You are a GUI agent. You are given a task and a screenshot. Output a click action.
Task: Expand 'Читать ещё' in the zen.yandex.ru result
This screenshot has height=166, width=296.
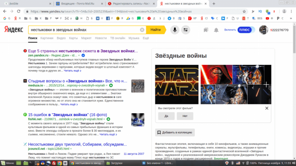73,70
